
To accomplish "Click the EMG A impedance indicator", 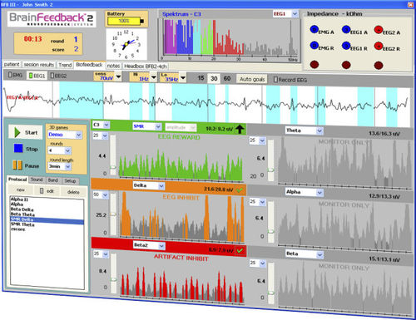I will pos(314,29).
